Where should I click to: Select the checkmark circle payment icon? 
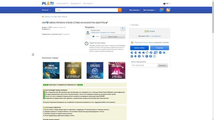tap(160, 53)
